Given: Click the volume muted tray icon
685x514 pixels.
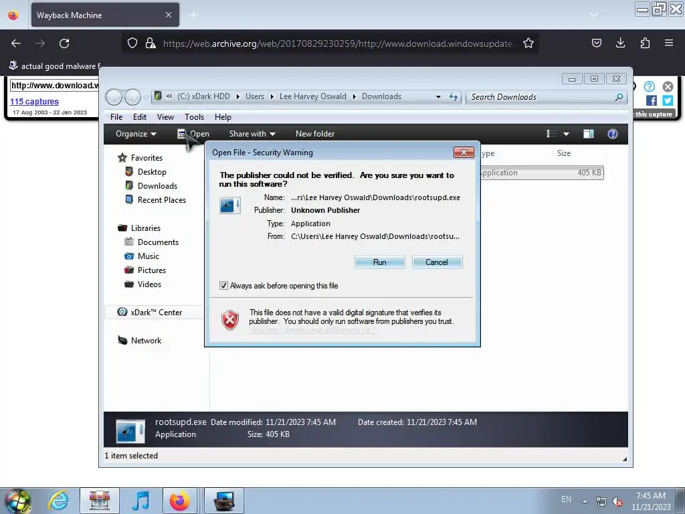Looking at the screenshot, I should (617, 502).
